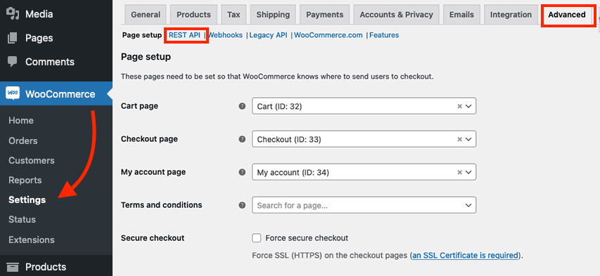Open the Webhooks section link
Viewport: 600px width, 276px height.
pyautogui.click(x=225, y=35)
